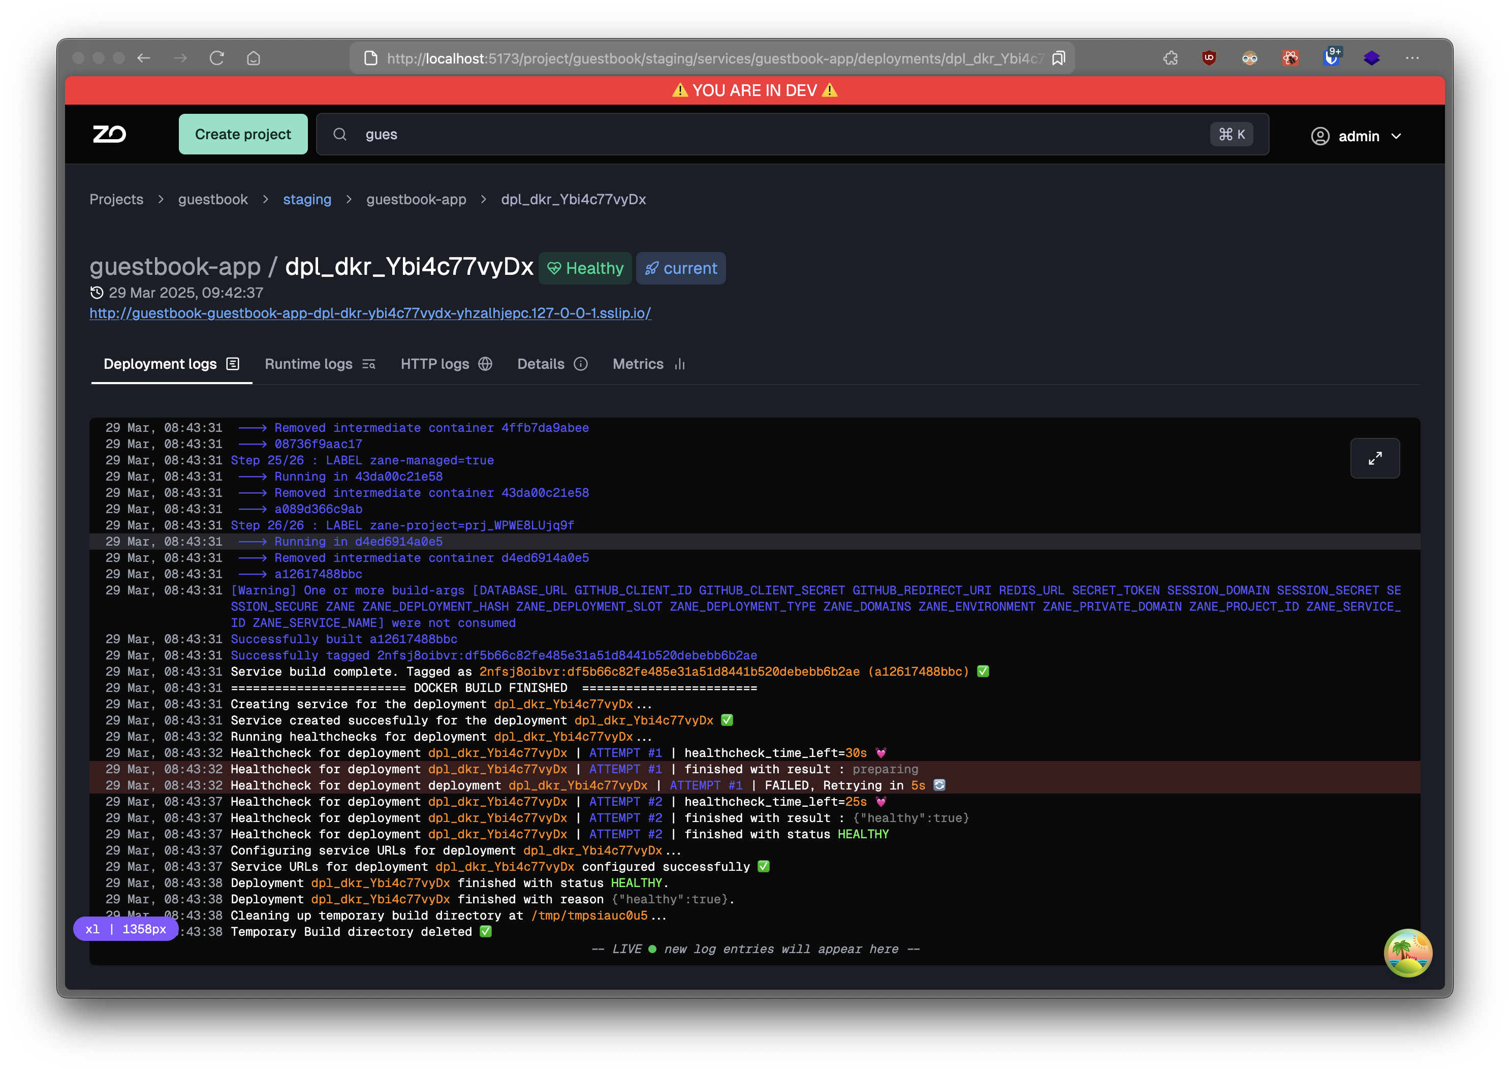The width and height of the screenshot is (1510, 1073).
Task: Click log line 'finished with status HEALTHY'
Action: coord(754,835)
